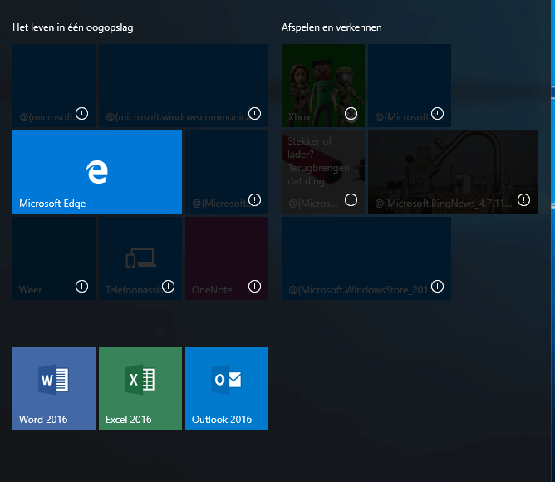Select the 'Afspelen en verkennen' group header

pos(332,27)
